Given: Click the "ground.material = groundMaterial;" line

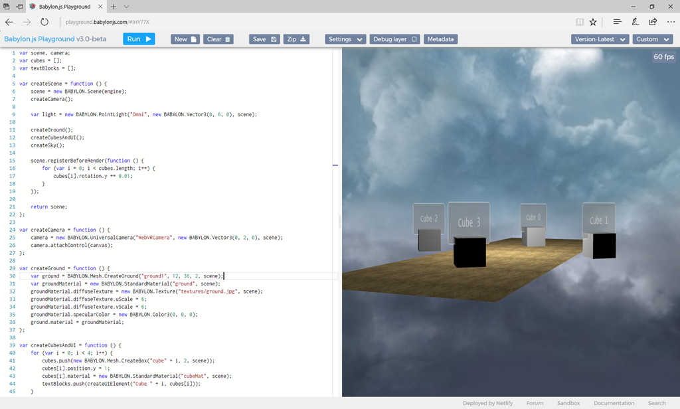Looking at the screenshot, I should [77, 322].
